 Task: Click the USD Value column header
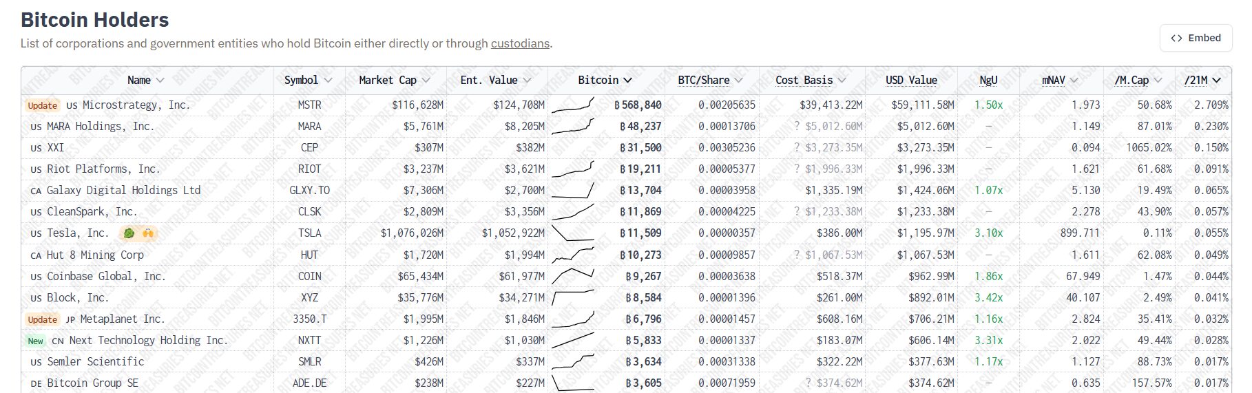click(911, 81)
